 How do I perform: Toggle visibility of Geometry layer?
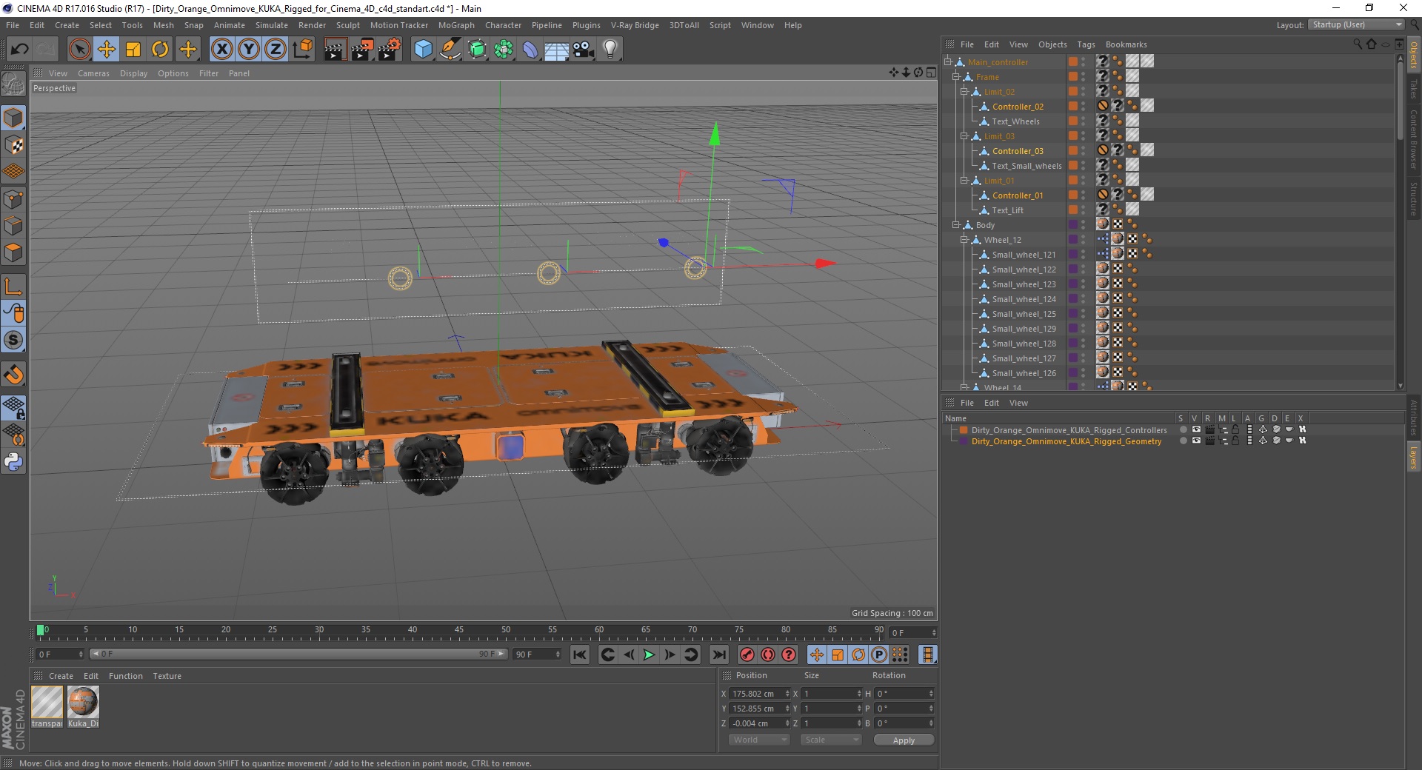point(1196,441)
